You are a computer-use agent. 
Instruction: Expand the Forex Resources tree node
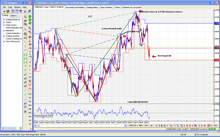click(4, 41)
